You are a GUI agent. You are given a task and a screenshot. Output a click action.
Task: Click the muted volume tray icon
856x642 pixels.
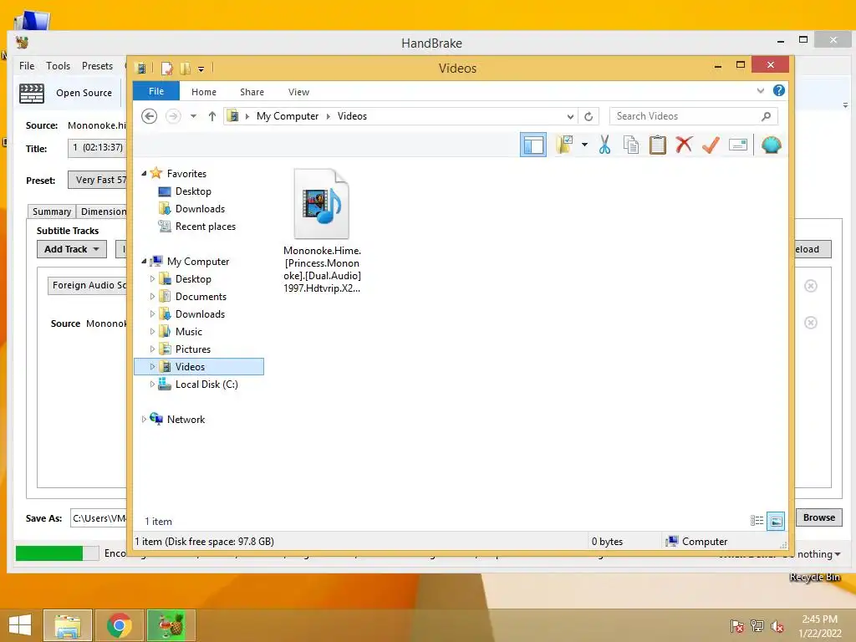(777, 626)
